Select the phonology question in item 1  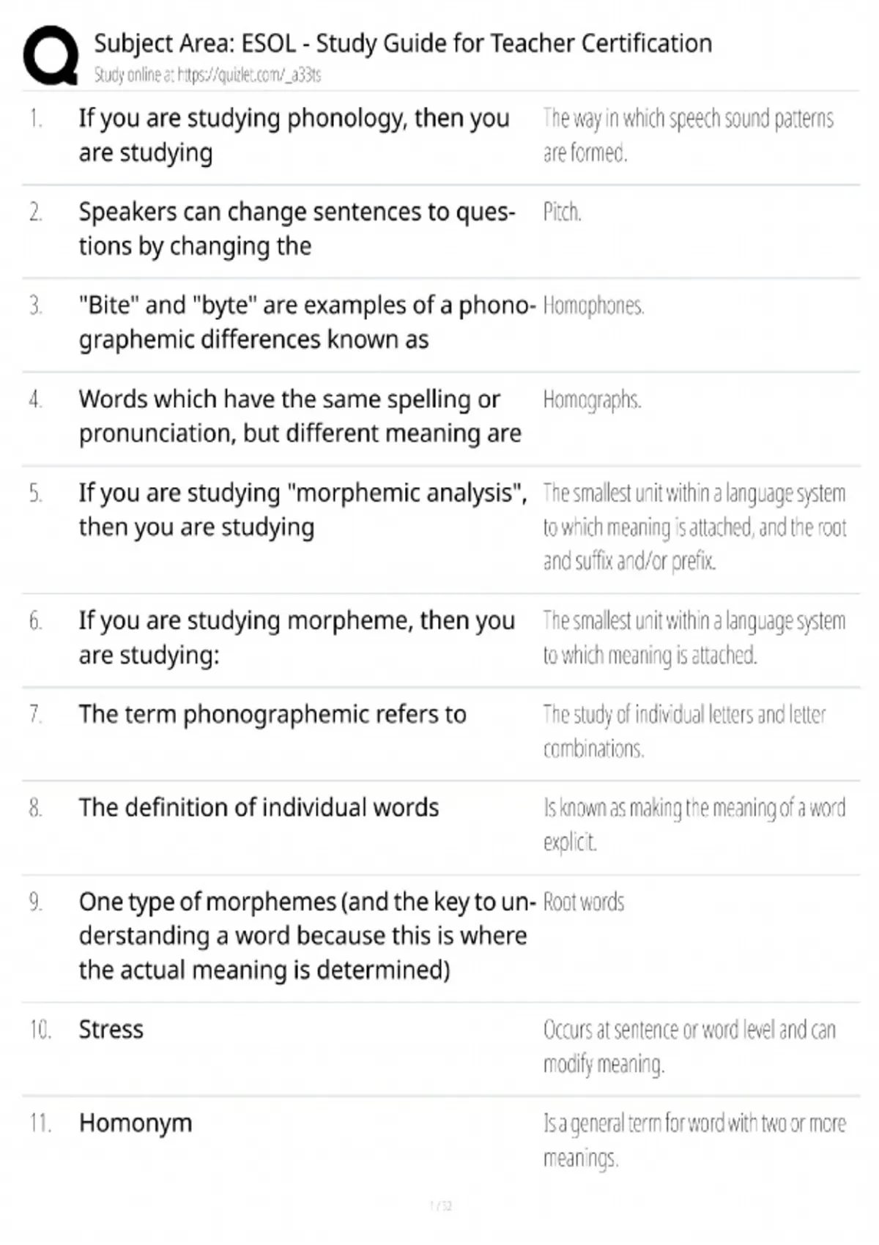294,135
